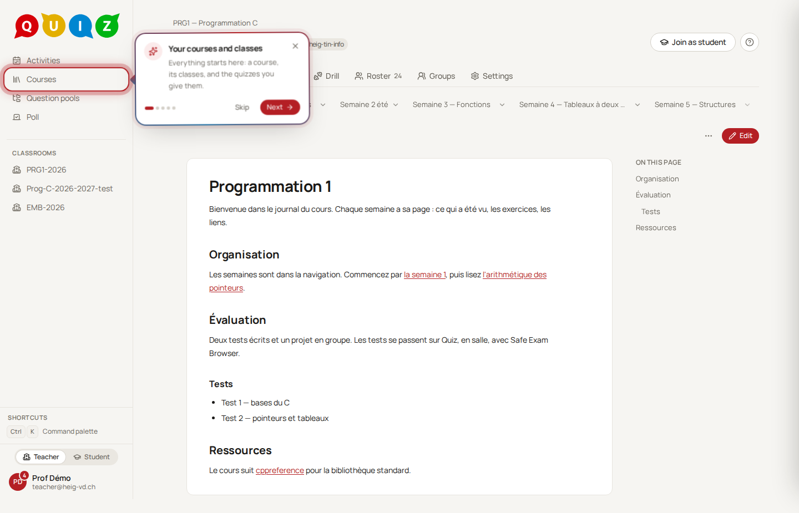
Task: Open the Semaine 2 été page
Action: coord(364,105)
